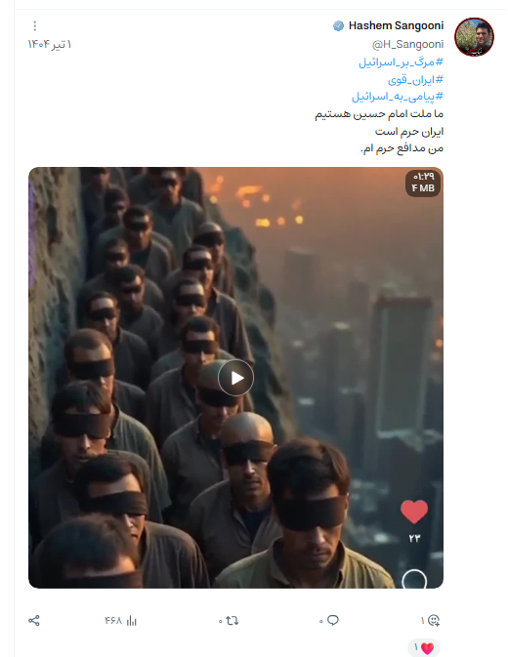Open the #پیامی_به_اسرائیل hashtag
Screen dimensions: 508x657
tap(398, 97)
